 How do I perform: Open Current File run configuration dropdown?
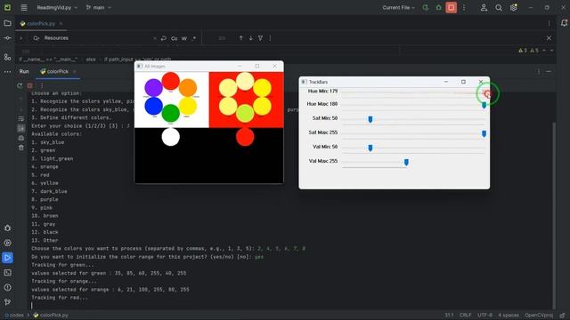398,7
